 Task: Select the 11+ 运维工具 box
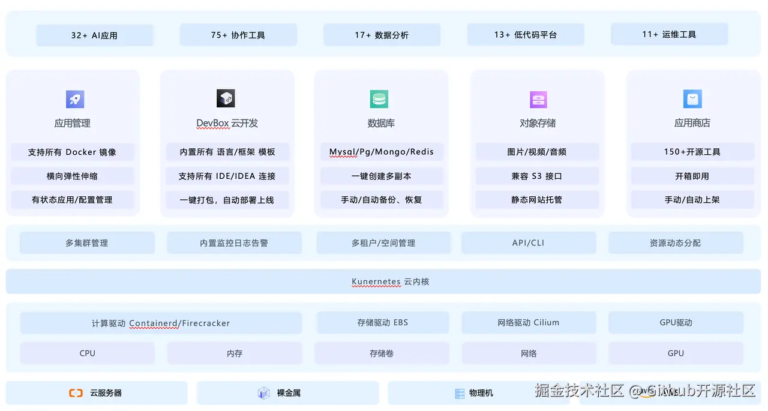pos(670,34)
